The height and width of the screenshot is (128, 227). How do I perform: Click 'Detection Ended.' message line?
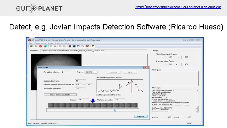[x=159, y=94]
